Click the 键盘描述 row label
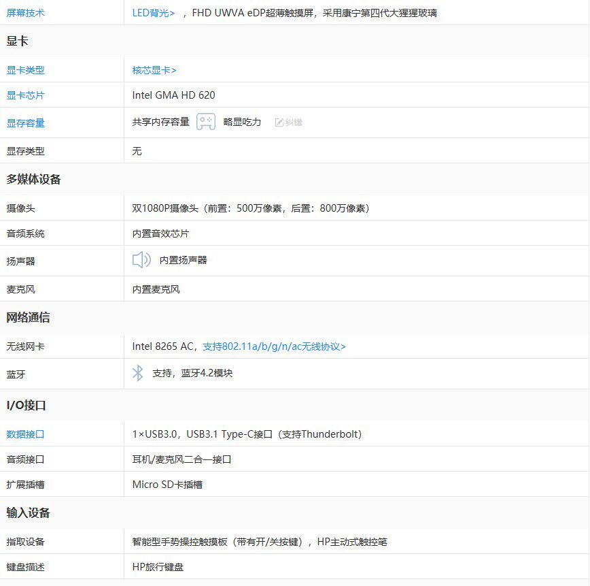The width and height of the screenshot is (590, 586). [25, 567]
